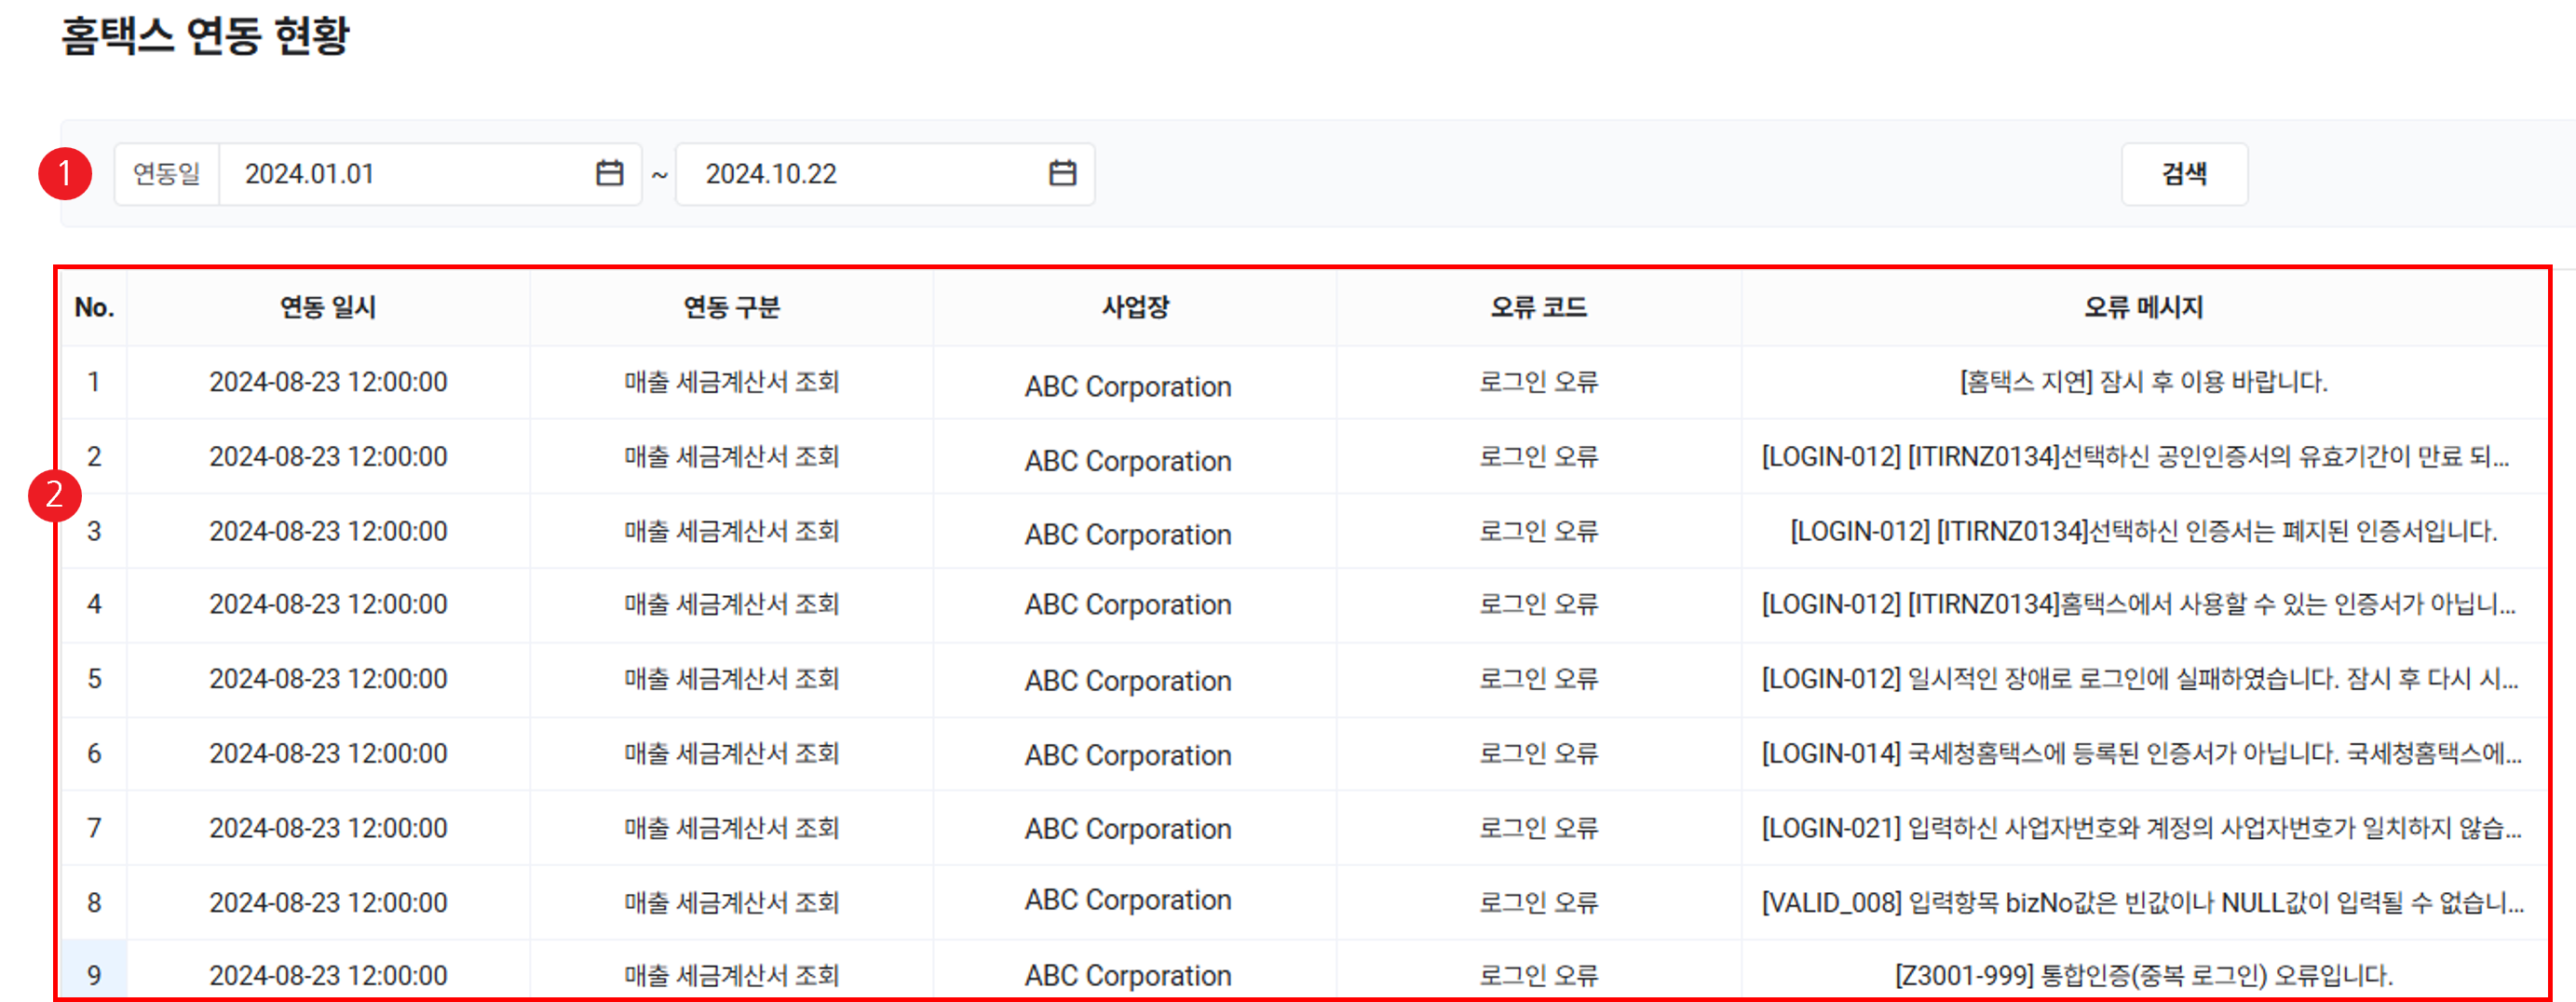This screenshot has height=1002, width=2576.
Task: Open the start date calendar icon
Action: click(x=609, y=173)
